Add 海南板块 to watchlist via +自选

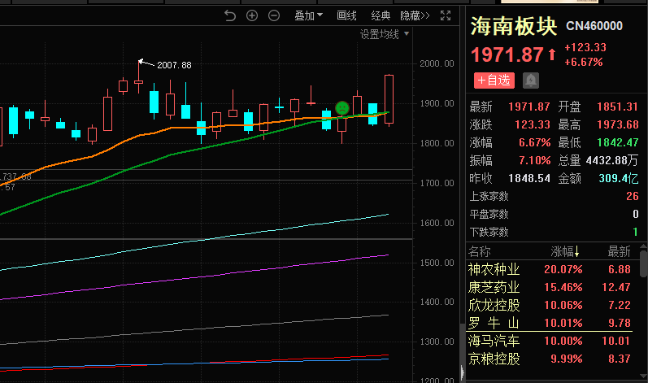pos(494,81)
